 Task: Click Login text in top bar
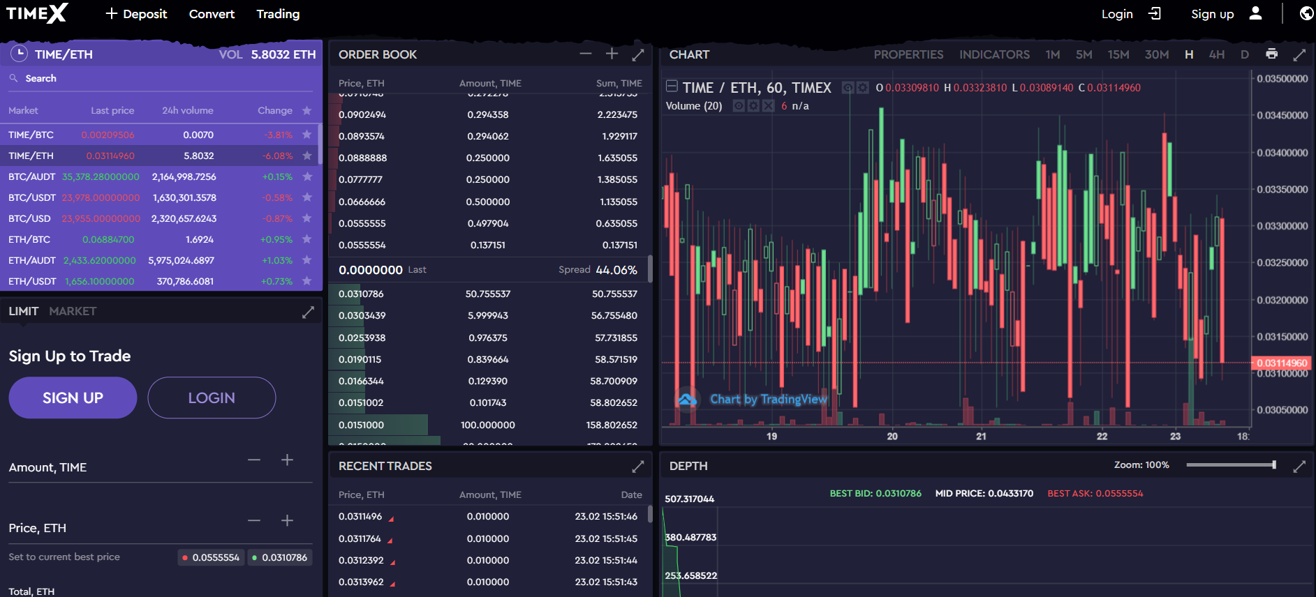(x=1117, y=14)
